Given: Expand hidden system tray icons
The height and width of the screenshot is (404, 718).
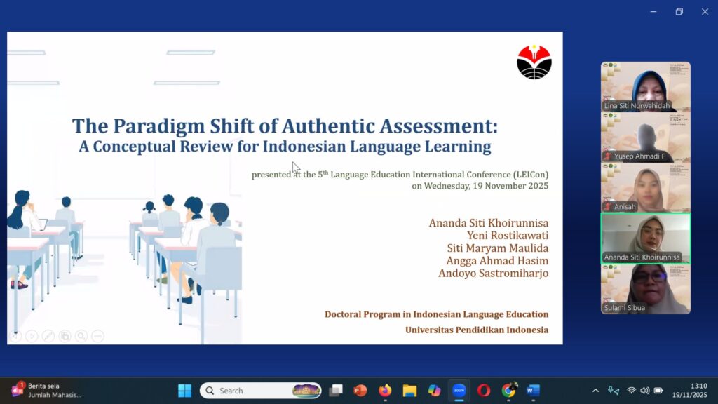Looking at the screenshot, I should [x=595, y=391].
